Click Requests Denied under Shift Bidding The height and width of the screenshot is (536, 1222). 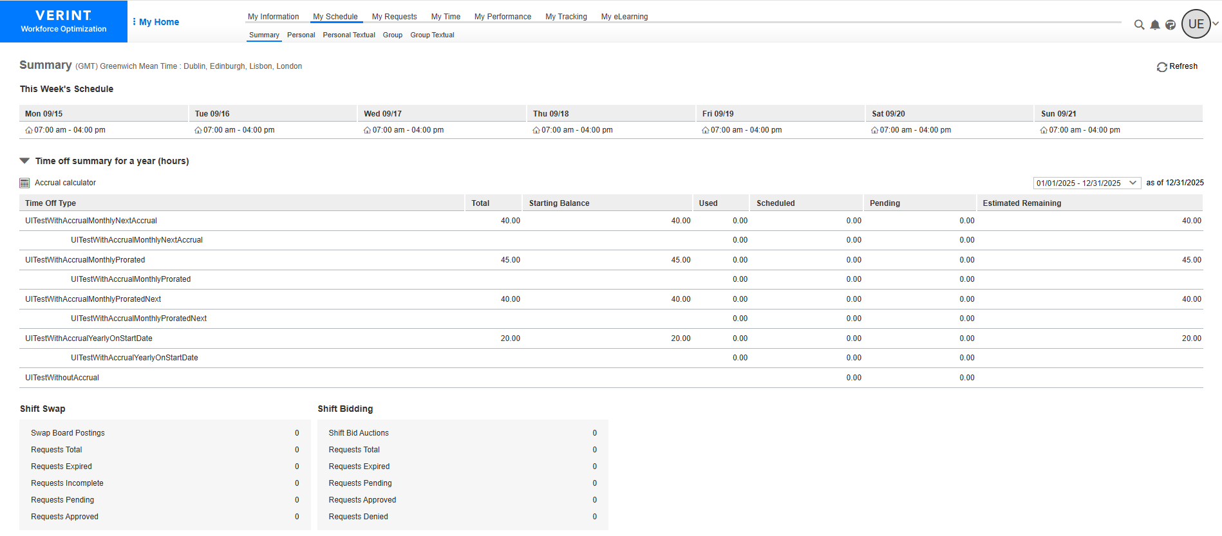pos(358,517)
